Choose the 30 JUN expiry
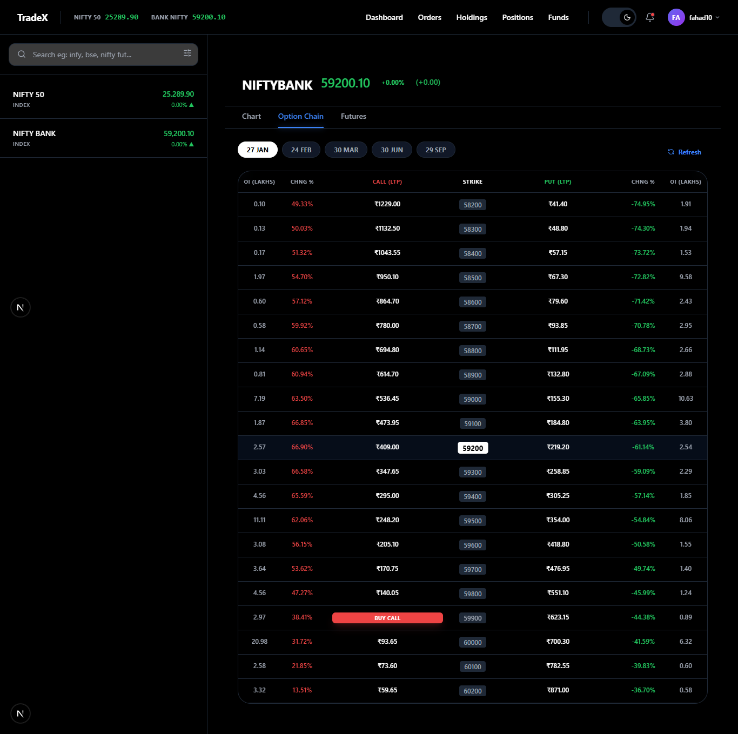This screenshot has height=734, width=738. 392,150
